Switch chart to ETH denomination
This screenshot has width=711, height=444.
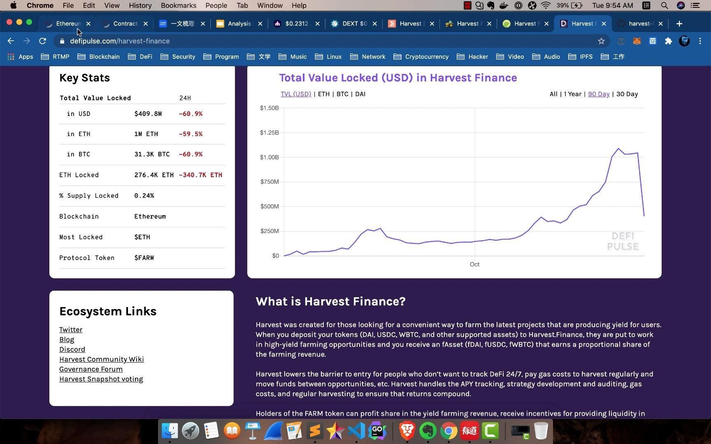tap(324, 94)
